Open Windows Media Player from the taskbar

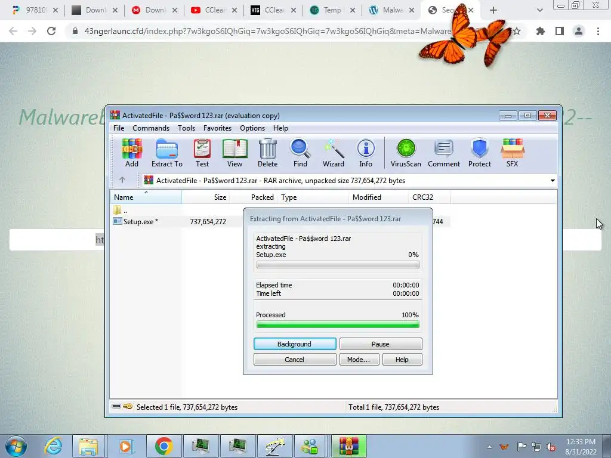tap(125, 446)
